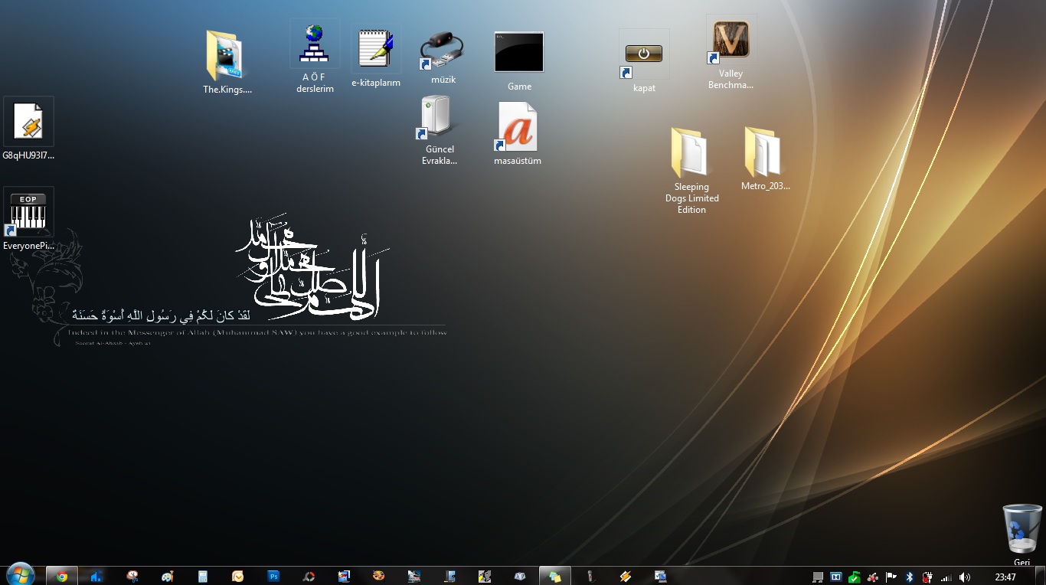Open the A Ö F derslerim shortcut
The height and width of the screenshot is (585, 1046).
315,58
